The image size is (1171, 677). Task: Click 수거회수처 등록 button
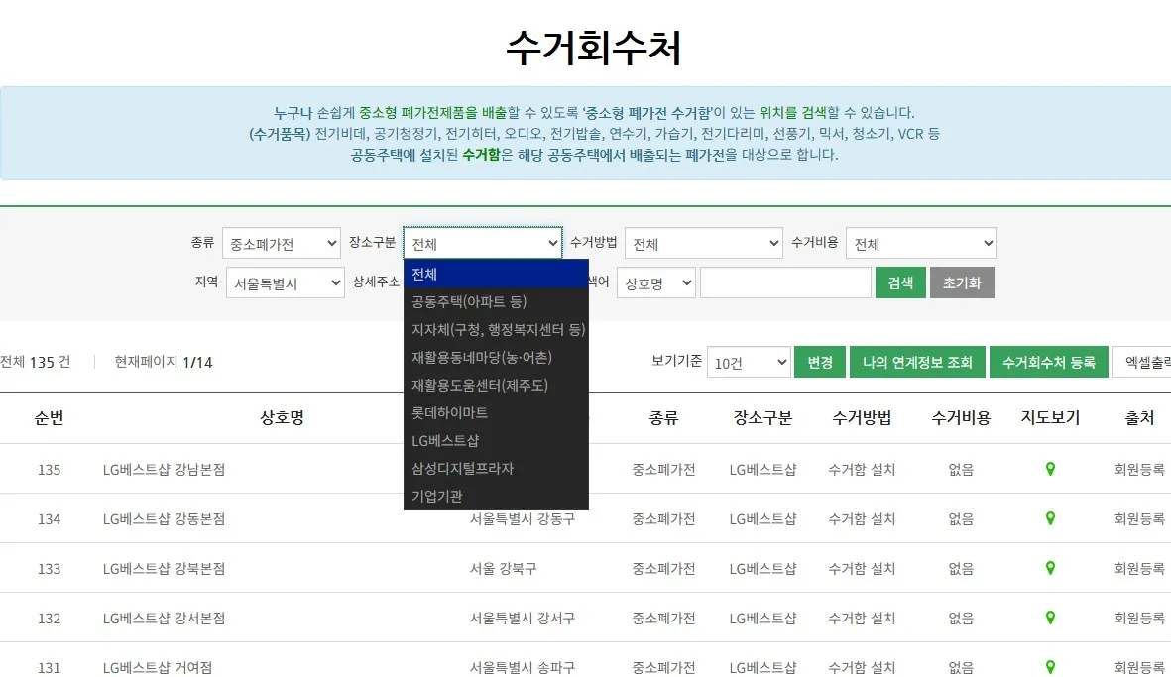[x=1048, y=362]
